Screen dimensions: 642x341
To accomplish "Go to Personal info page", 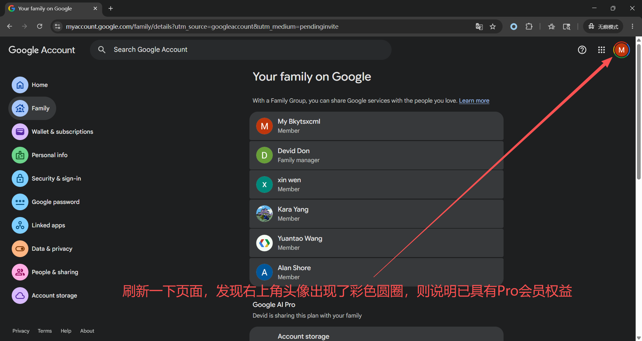I will click(40, 155).
